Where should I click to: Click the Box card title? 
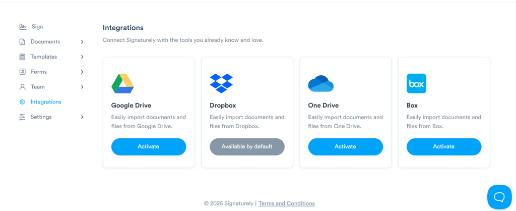click(x=412, y=105)
